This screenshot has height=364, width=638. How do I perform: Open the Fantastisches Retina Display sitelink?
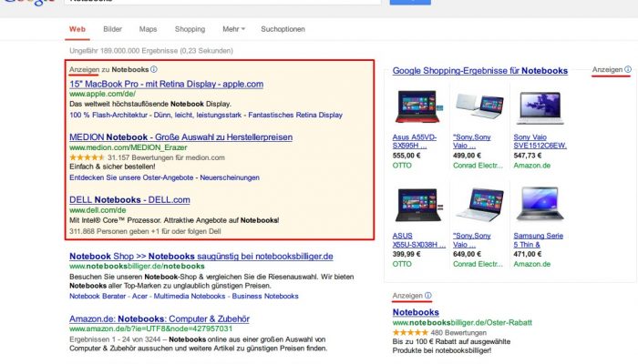pos(295,115)
